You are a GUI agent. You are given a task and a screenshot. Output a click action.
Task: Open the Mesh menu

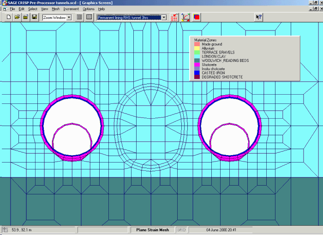click(56, 9)
